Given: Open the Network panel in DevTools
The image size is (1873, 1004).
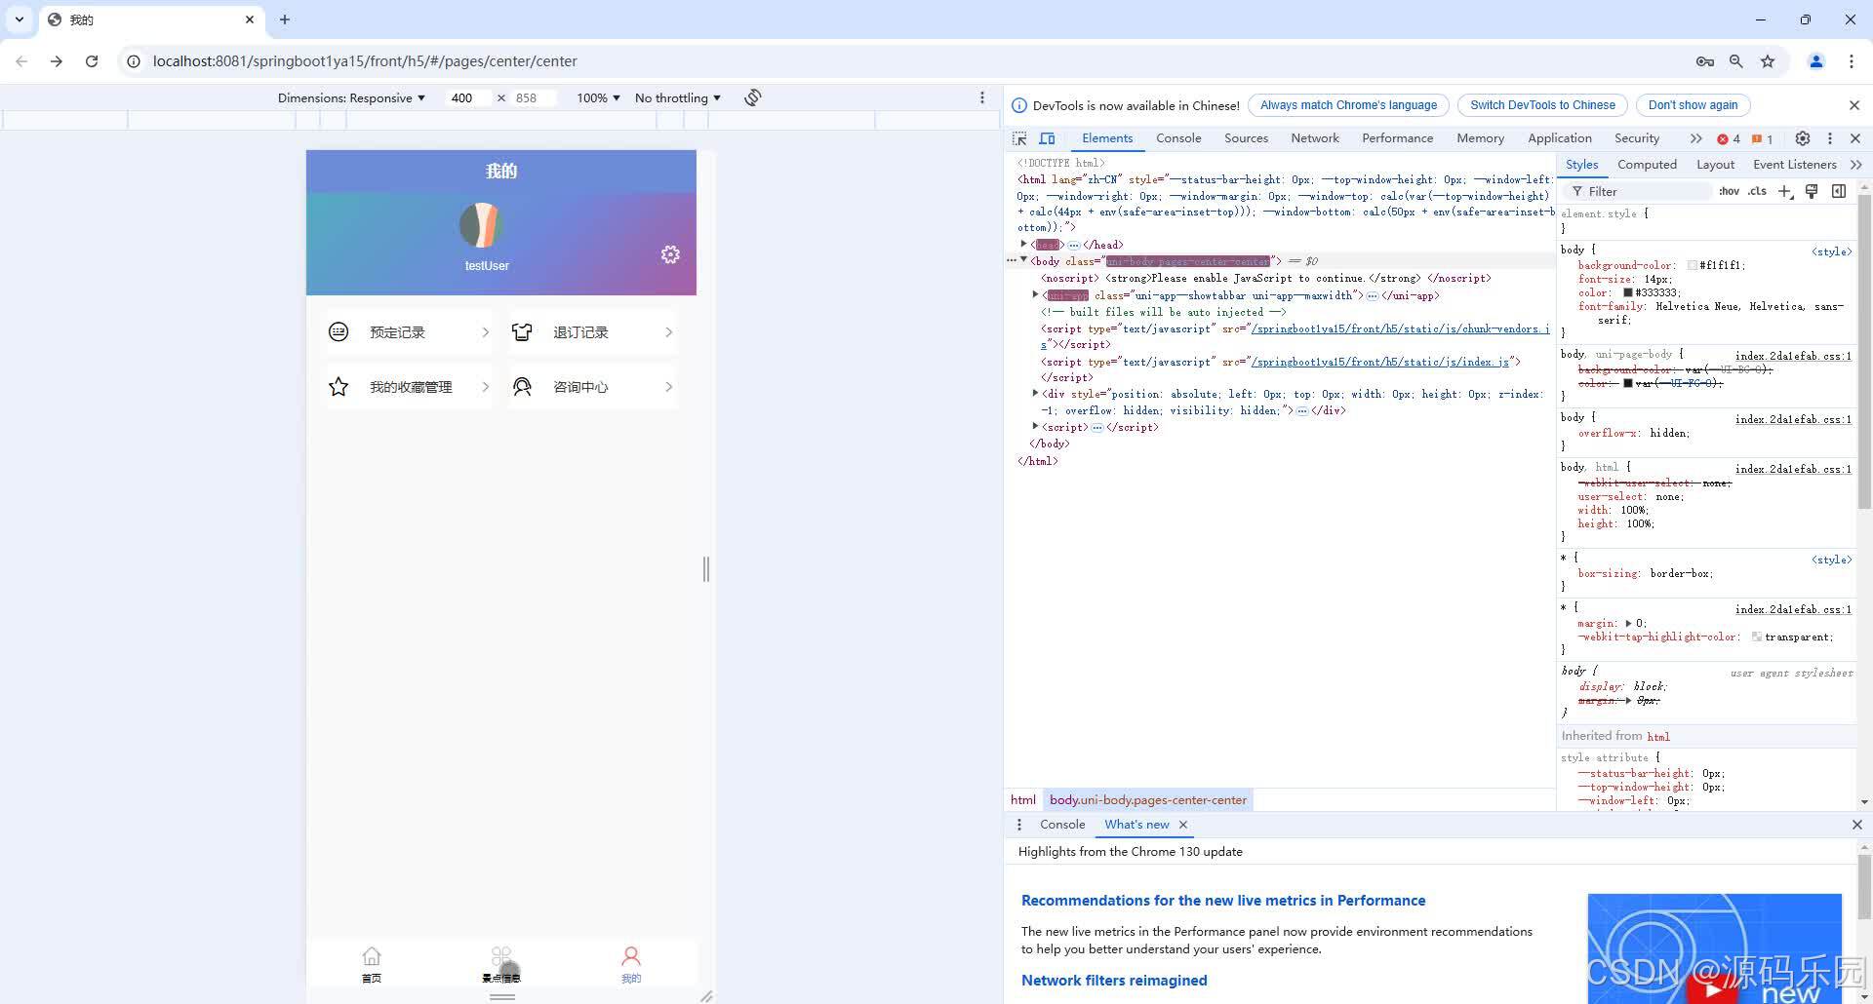Looking at the screenshot, I should point(1314,138).
